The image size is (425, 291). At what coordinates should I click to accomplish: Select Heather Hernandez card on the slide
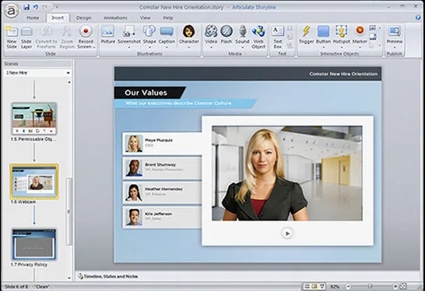(x=163, y=193)
